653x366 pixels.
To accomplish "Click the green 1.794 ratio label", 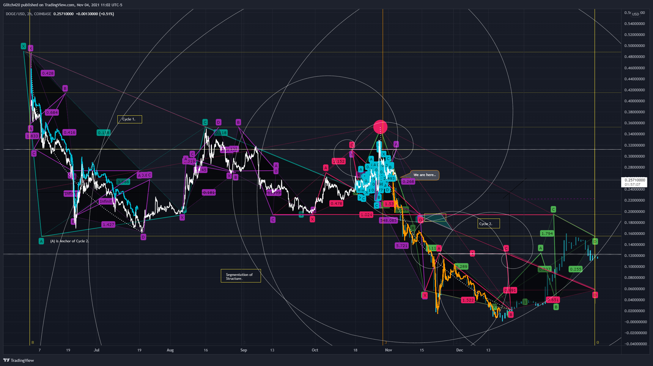I will click(x=547, y=233).
